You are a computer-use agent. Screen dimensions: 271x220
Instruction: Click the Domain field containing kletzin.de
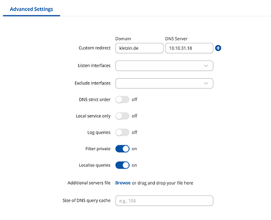pyautogui.click(x=139, y=48)
